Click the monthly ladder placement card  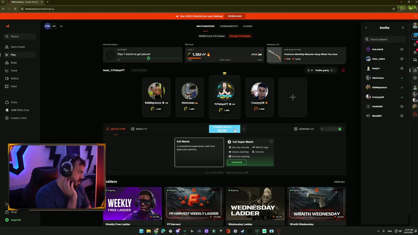coord(143,55)
